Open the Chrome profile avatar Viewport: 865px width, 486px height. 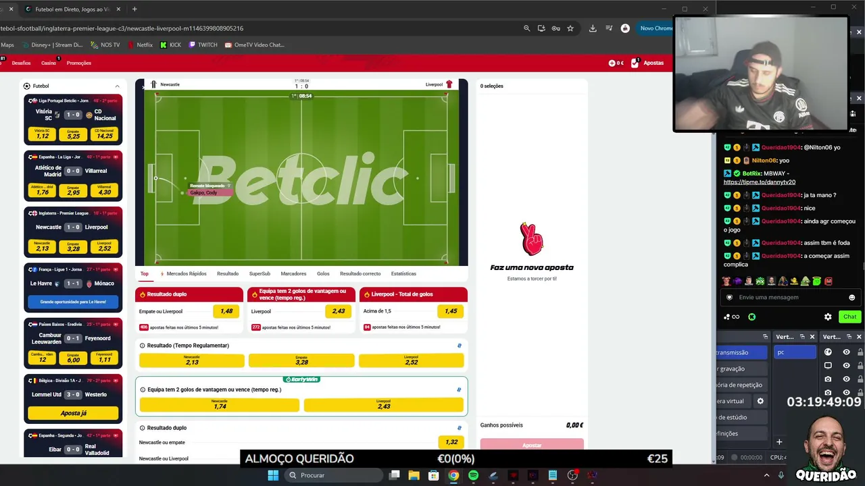[x=625, y=28]
